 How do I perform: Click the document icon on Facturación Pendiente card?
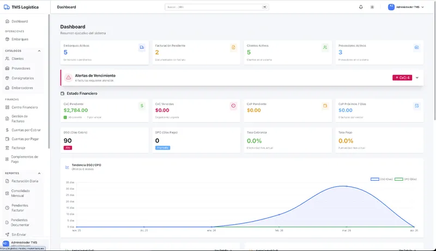233,47
